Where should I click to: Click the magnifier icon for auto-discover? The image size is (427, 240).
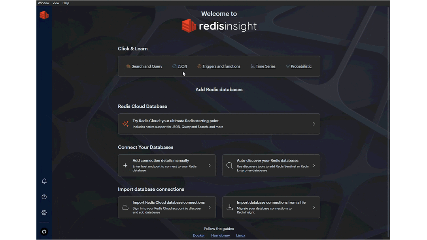[230, 165]
